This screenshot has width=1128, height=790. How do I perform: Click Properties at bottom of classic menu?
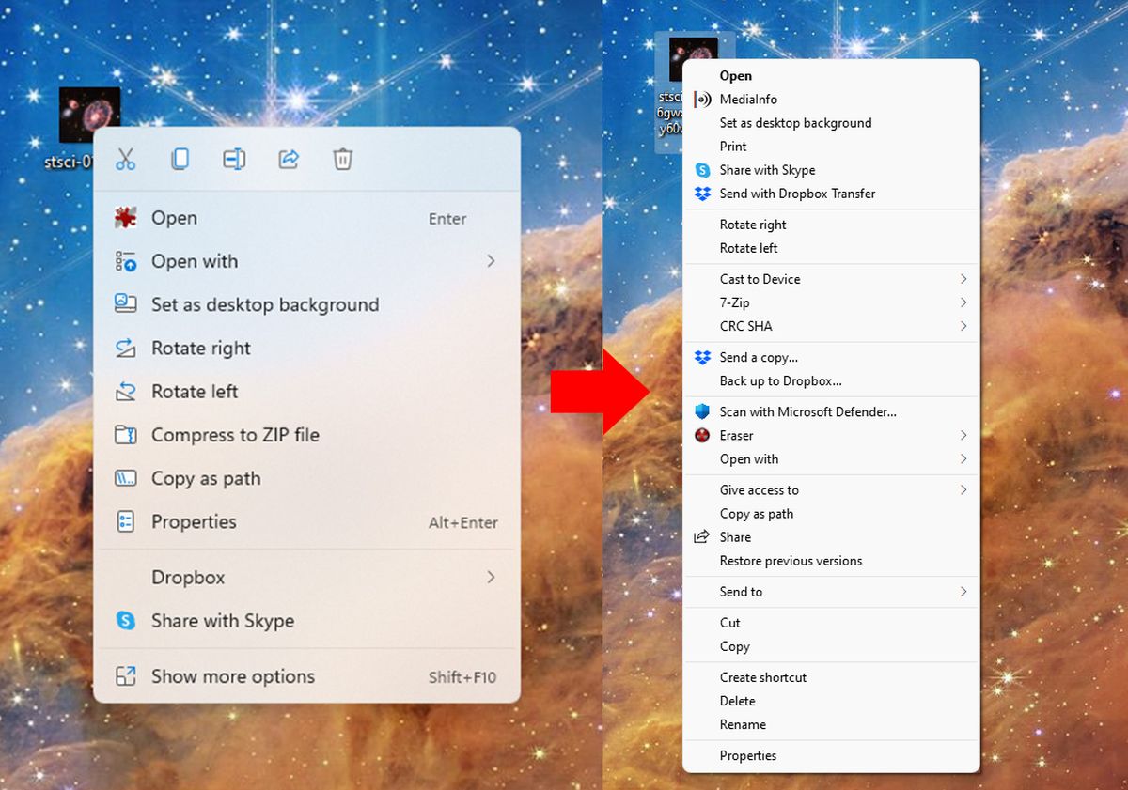(x=747, y=755)
